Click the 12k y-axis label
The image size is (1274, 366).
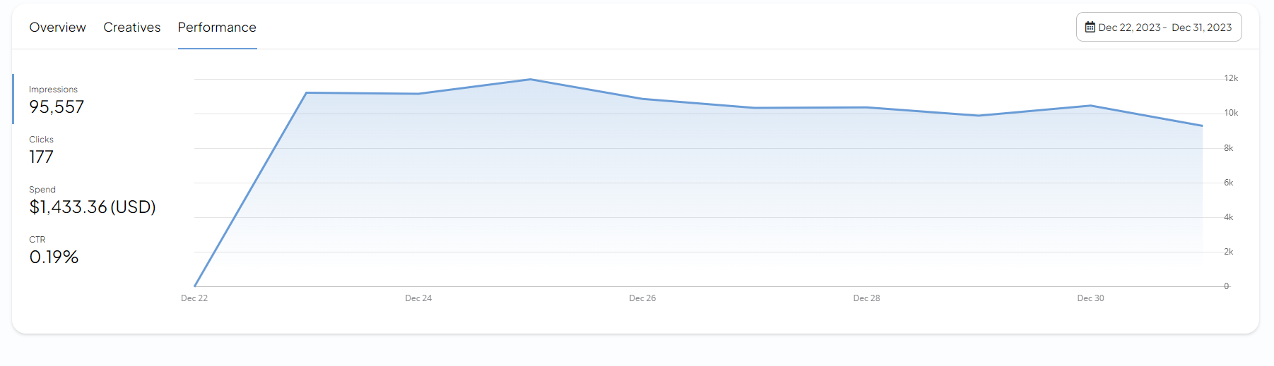pyautogui.click(x=1231, y=78)
